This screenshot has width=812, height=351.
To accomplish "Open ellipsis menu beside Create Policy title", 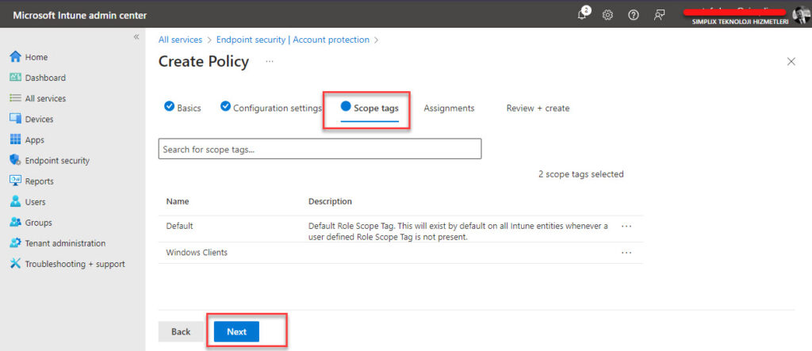I will tap(270, 61).
